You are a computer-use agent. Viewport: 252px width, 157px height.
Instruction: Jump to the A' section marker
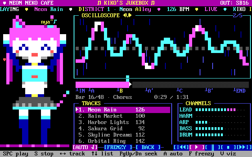[149, 91]
